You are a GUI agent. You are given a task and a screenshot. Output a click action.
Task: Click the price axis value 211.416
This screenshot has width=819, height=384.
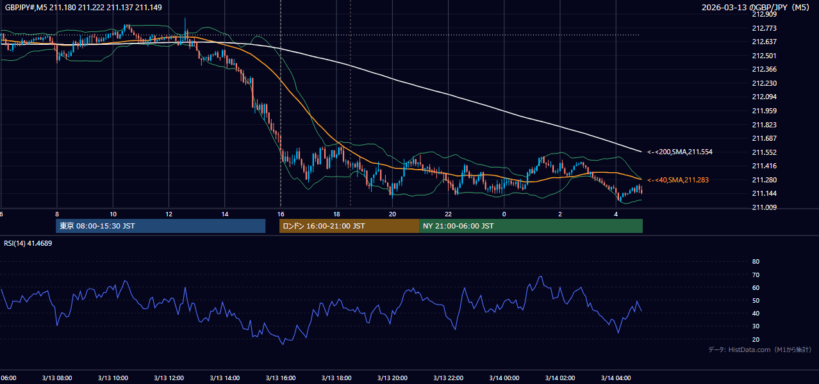pyautogui.click(x=764, y=166)
